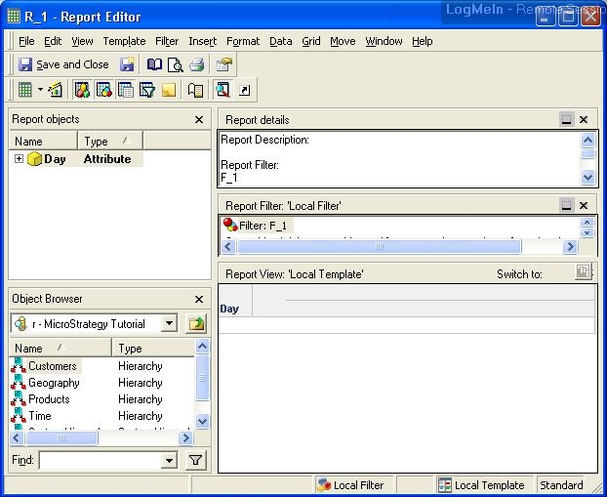Click the Go up one level folder icon

(196, 324)
